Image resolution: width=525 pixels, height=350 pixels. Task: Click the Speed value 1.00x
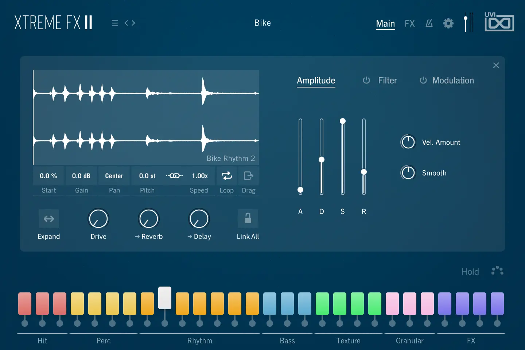[x=200, y=176]
